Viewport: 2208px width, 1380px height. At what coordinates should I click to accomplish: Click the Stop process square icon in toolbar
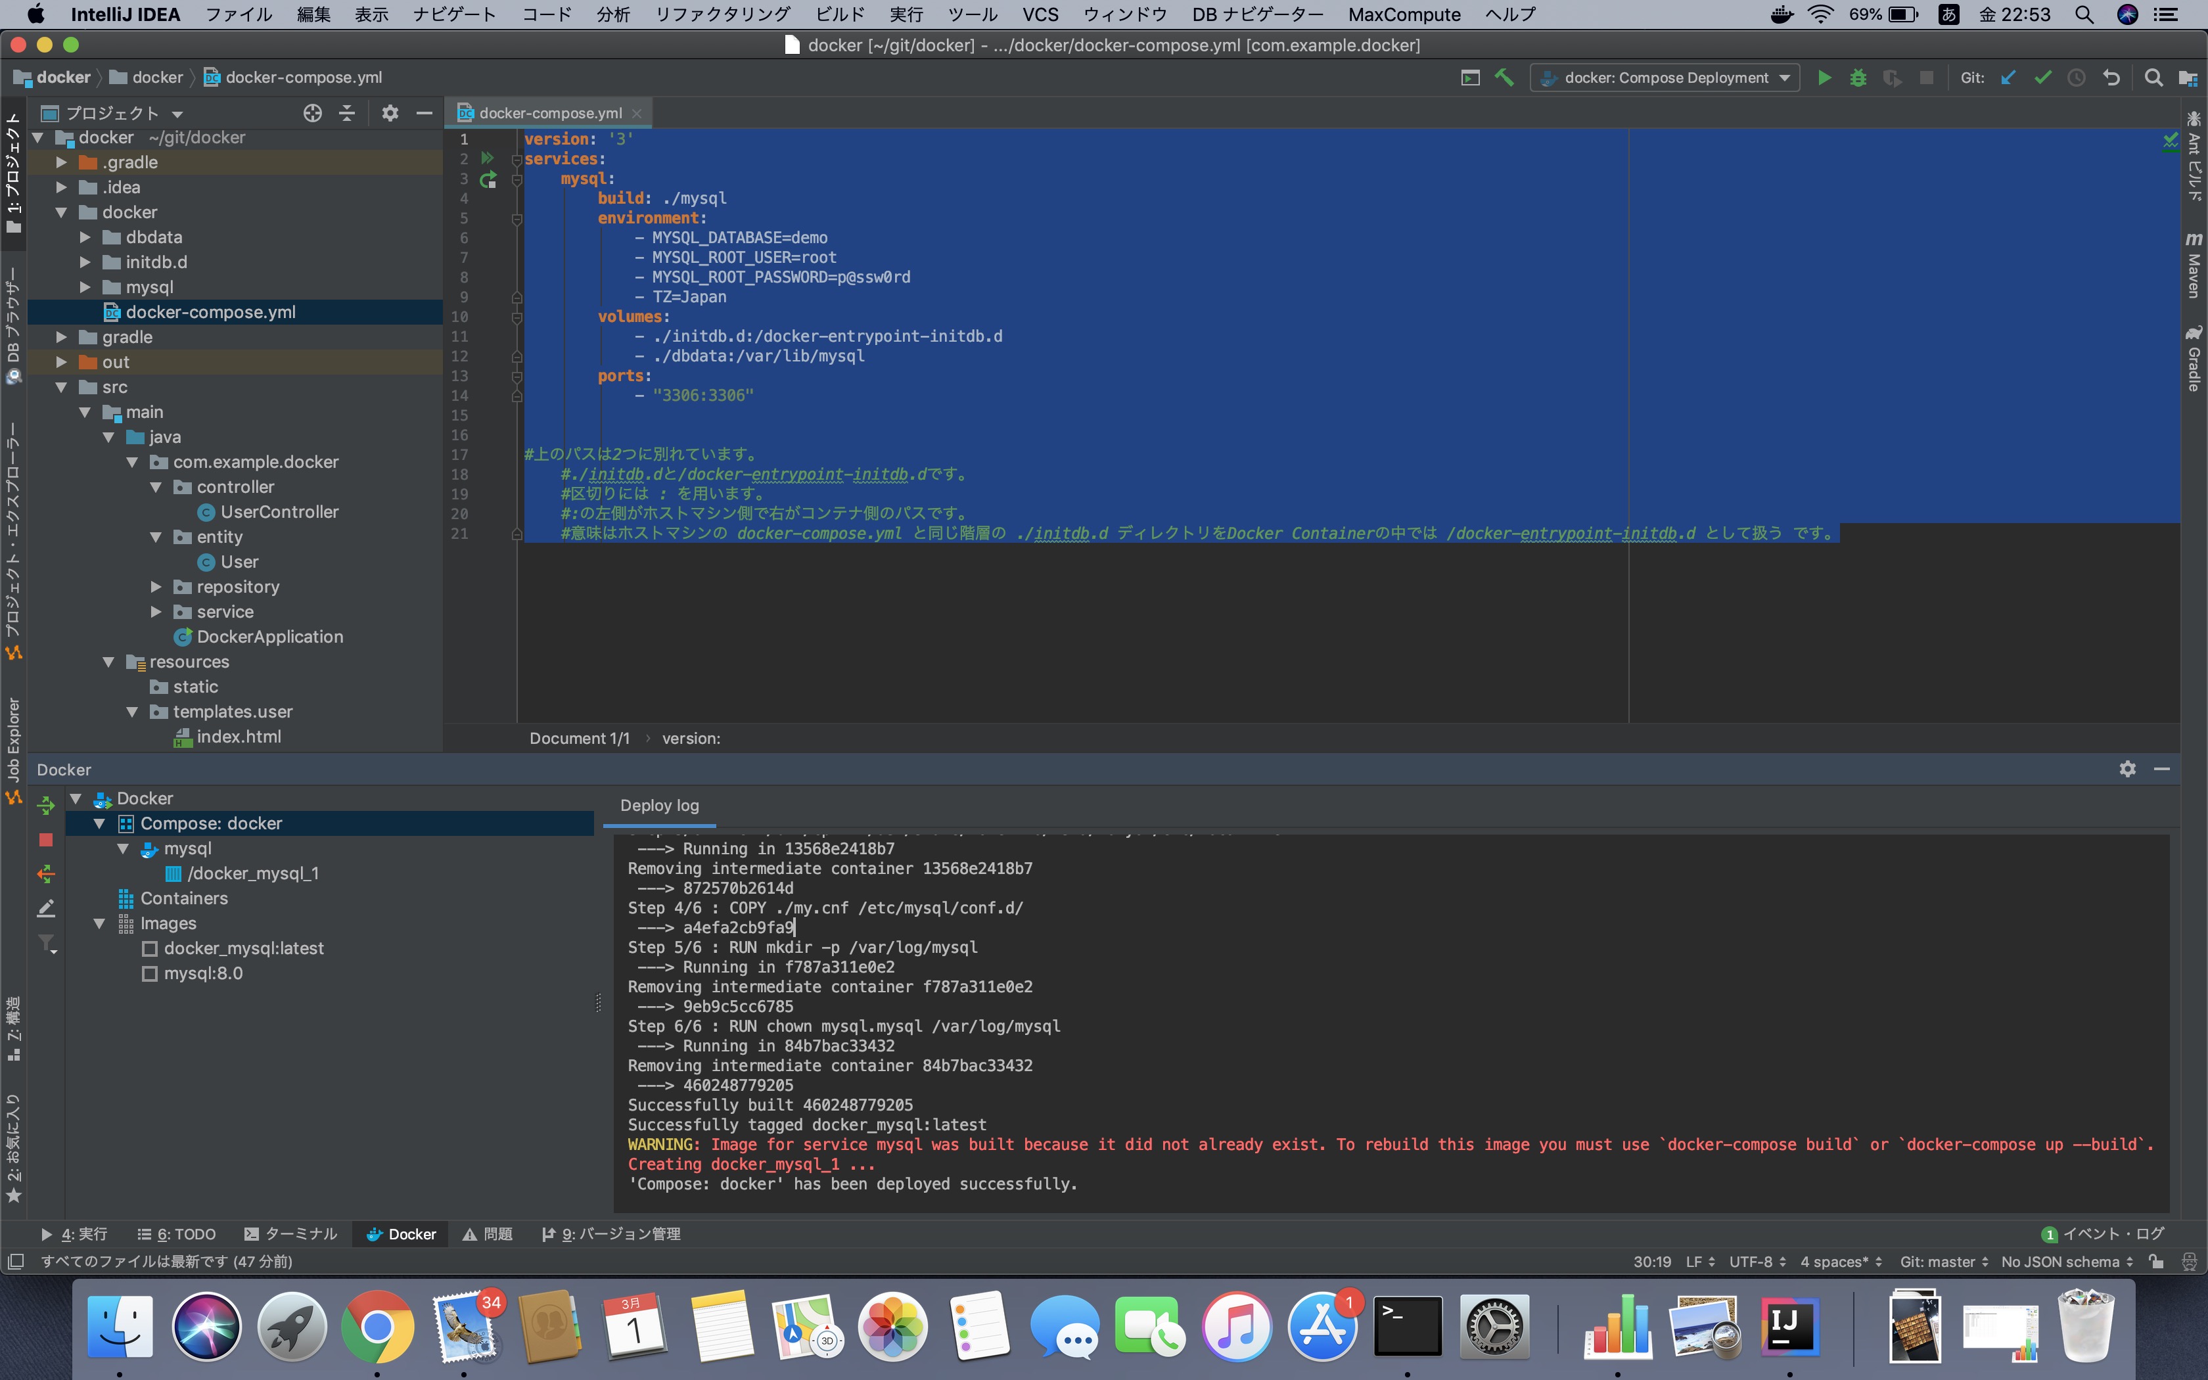[1926, 78]
